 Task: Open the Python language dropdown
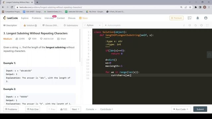[92, 25]
